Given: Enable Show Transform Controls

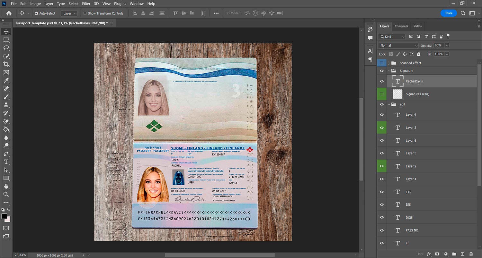Looking at the screenshot, I should pyautogui.click(x=85, y=13).
